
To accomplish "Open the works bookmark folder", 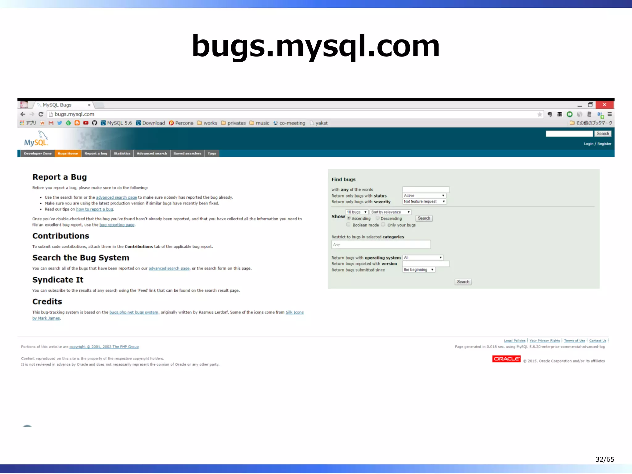I will (207, 123).
